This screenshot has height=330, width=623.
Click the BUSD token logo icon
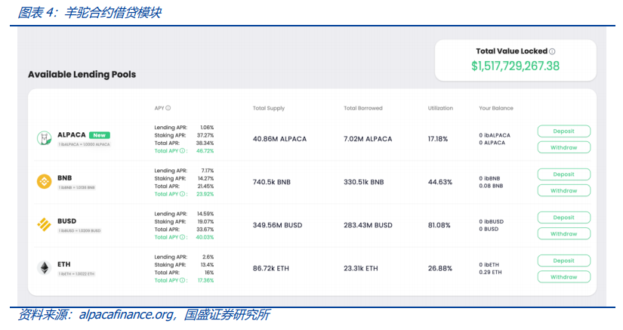(x=44, y=225)
